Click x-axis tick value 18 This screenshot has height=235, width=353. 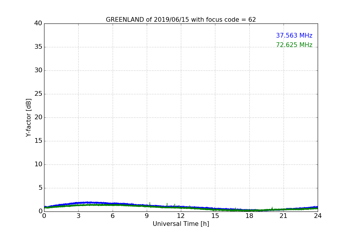point(249,216)
